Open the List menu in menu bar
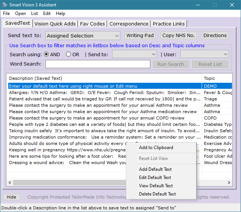241x212 pixels. click(x=34, y=13)
